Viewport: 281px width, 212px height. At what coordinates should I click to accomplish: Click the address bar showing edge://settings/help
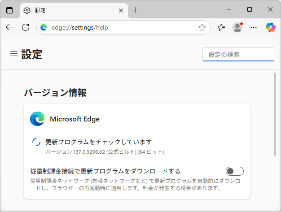tap(123, 27)
